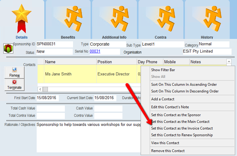Click Set this Contact as the Invoice Contact
Screen dimensions: 237x156
pos(182,128)
